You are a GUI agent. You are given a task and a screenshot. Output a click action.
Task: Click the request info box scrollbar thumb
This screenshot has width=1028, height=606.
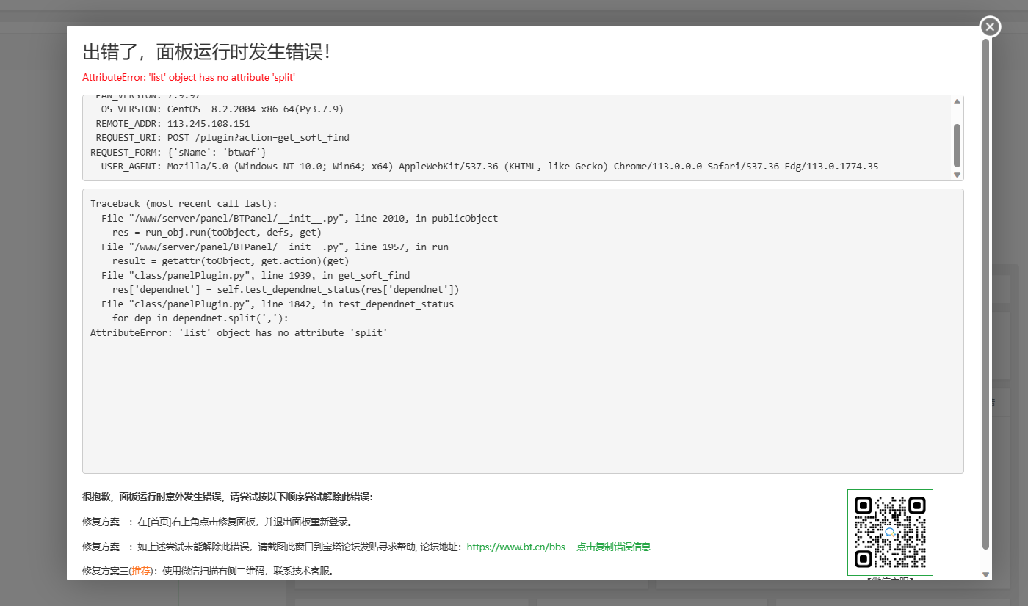point(957,145)
